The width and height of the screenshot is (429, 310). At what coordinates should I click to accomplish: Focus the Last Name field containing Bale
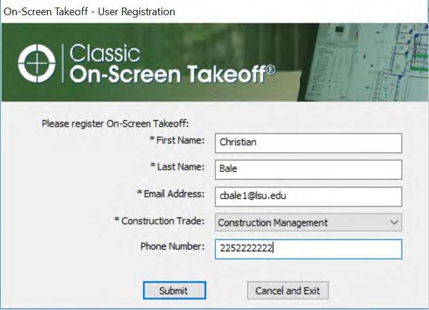(308, 170)
